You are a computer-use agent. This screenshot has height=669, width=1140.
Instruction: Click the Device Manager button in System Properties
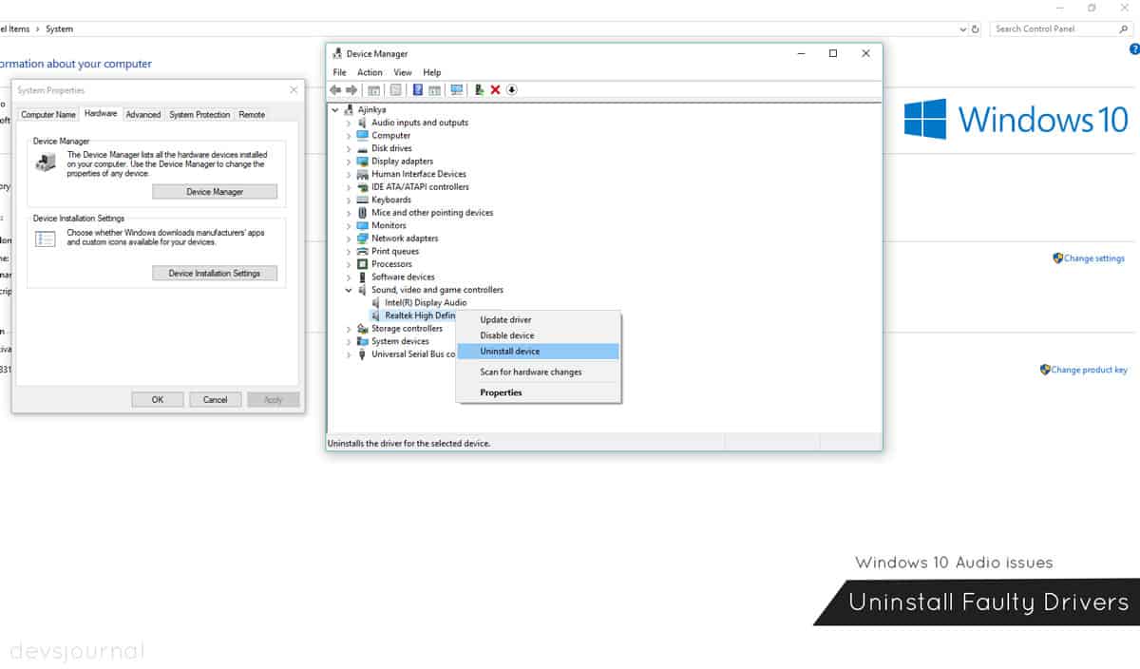[215, 192]
